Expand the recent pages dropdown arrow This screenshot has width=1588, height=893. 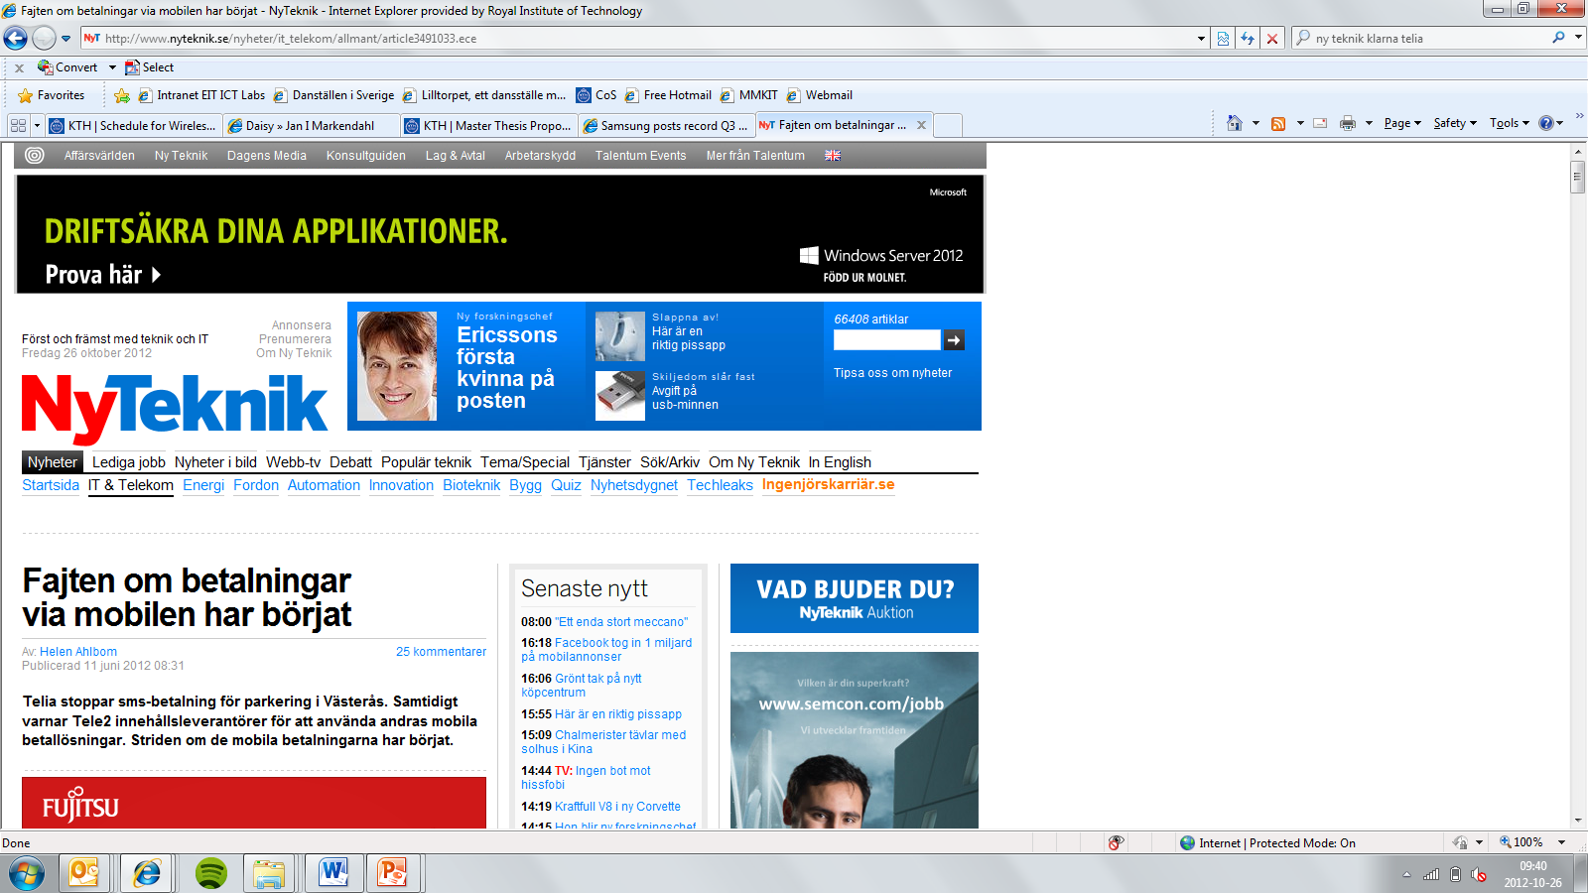[x=66, y=39]
